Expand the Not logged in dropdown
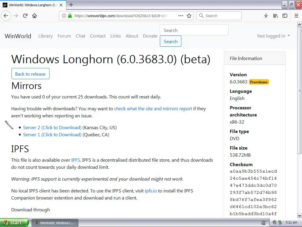This screenshot has width=302, height=227. [x=273, y=36]
